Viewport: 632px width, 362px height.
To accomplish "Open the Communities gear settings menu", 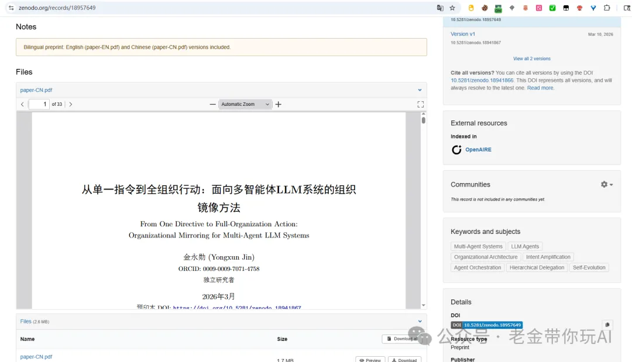I will point(607,184).
